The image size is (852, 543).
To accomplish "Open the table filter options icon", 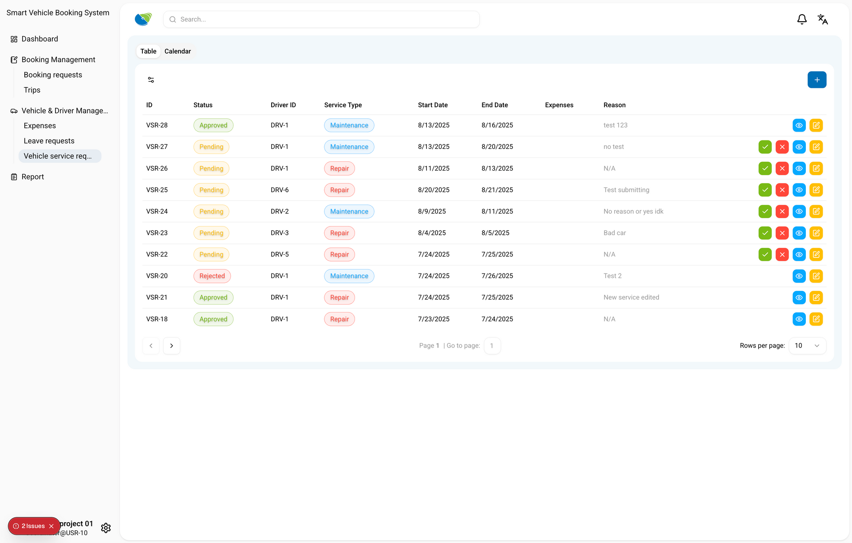I will (x=151, y=80).
